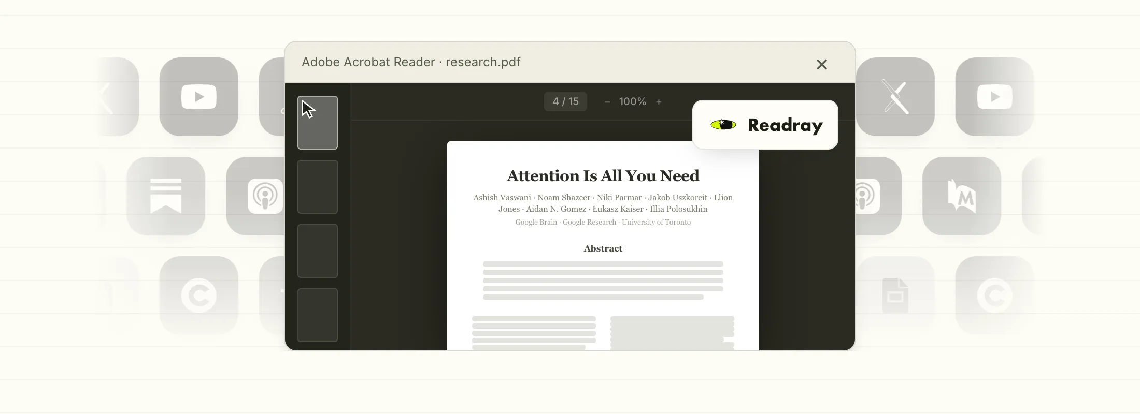This screenshot has height=414, width=1140.
Task: Click the Podcasts icon left of the PDF window
Action: [255, 196]
